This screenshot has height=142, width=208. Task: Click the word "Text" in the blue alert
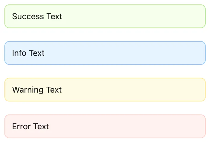(x=37, y=53)
